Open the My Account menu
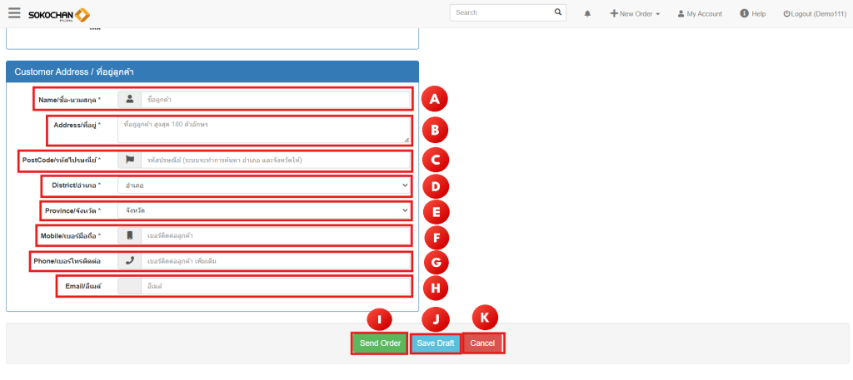Viewport: 853px width, 380px height. pyautogui.click(x=699, y=14)
